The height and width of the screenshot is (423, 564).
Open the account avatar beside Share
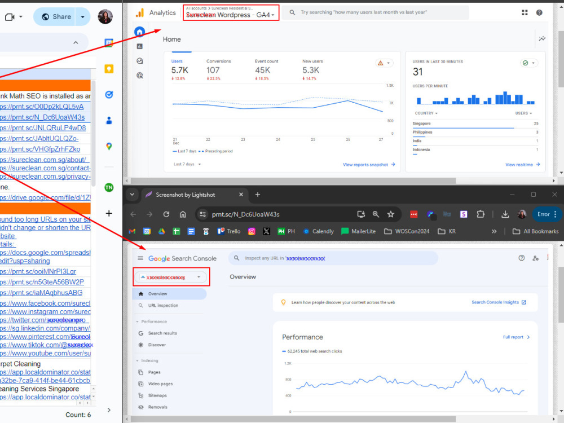pyautogui.click(x=105, y=16)
